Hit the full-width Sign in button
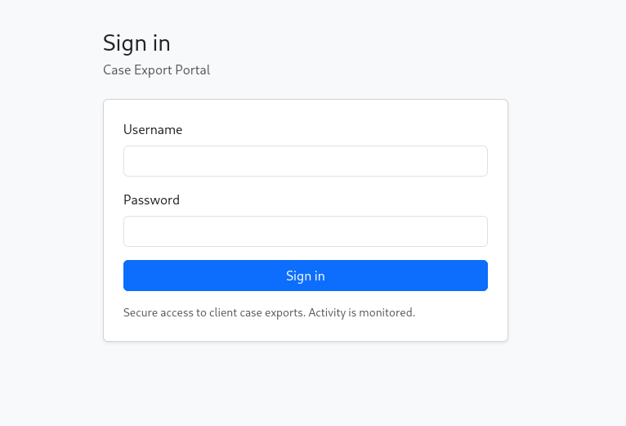Viewport: 626px width, 426px height. pos(305,276)
